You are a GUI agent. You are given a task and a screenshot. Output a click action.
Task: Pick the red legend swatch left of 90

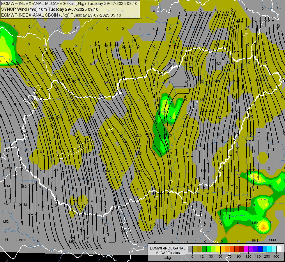point(237,249)
